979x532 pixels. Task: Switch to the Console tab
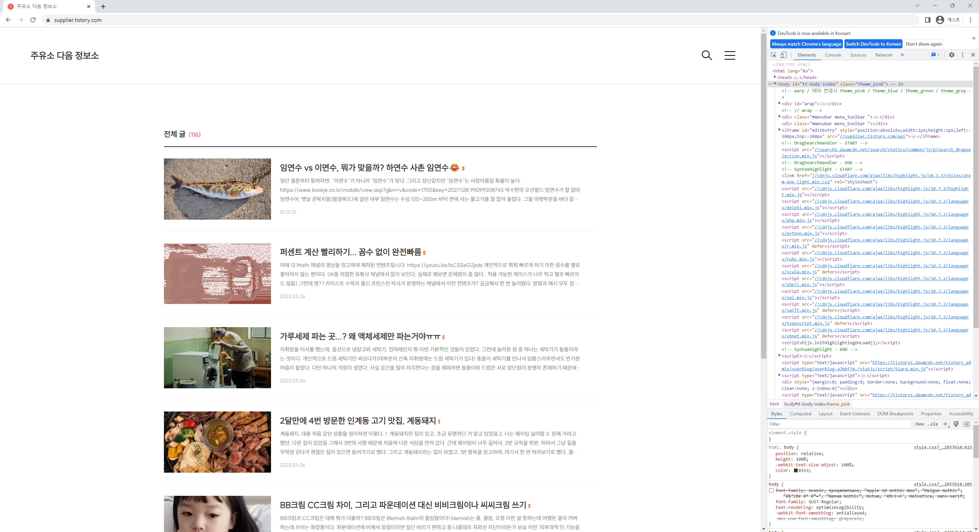[x=833, y=55]
